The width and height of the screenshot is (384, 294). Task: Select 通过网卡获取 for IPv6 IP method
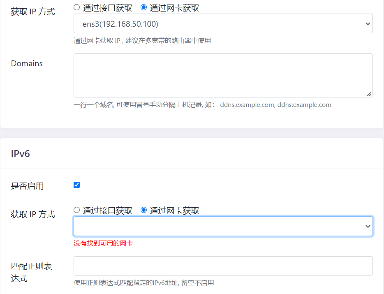click(x=143, y=210)
